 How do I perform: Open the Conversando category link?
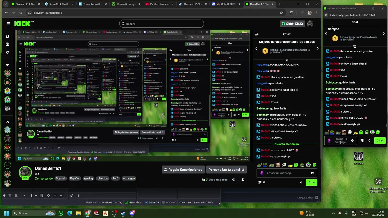[x=44, y=178]
